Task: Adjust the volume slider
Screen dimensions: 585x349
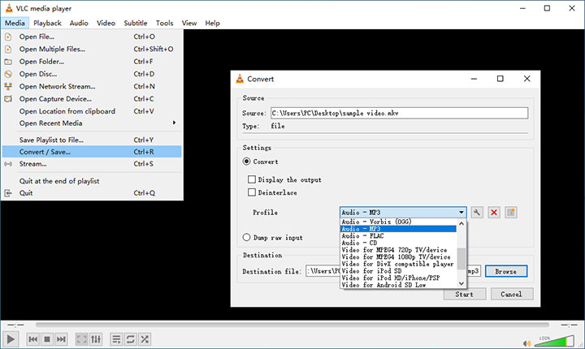Action: pos(554,341)
